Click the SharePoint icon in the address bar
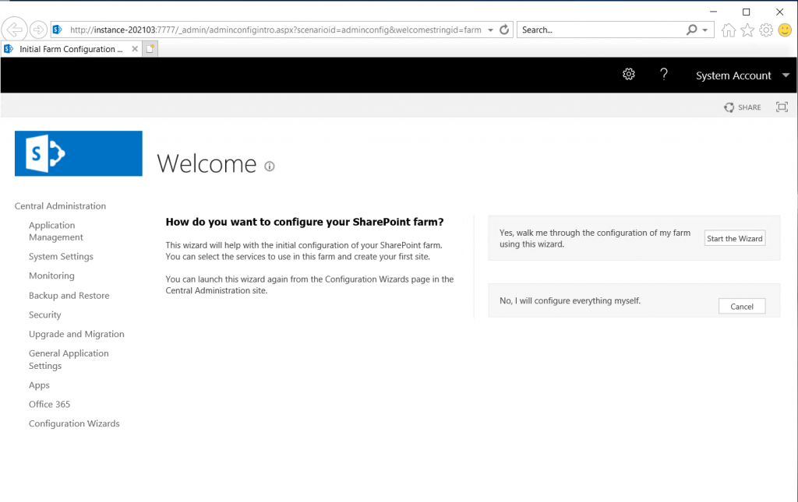The height and width of the screenshot is (502, 798). tap(55, 30)
